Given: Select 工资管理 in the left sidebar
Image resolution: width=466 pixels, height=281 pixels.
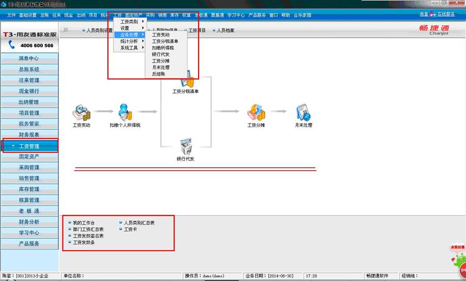Looking at the screenshot, I should 29,146.
